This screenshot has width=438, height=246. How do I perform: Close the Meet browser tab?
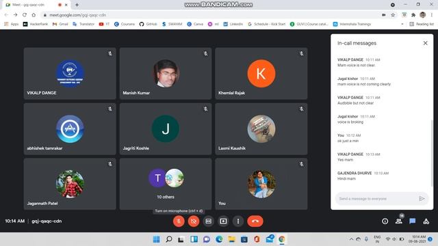click(66, 5)
